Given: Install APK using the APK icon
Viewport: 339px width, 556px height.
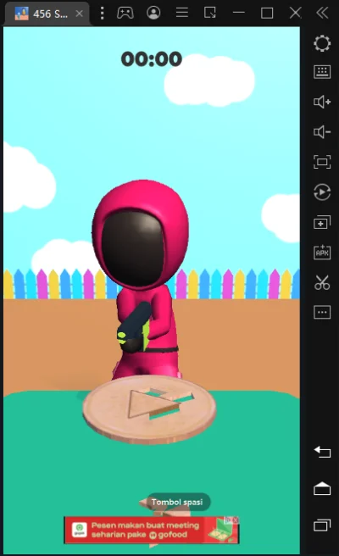Looking at the screenshot, I should click(322, 253).
